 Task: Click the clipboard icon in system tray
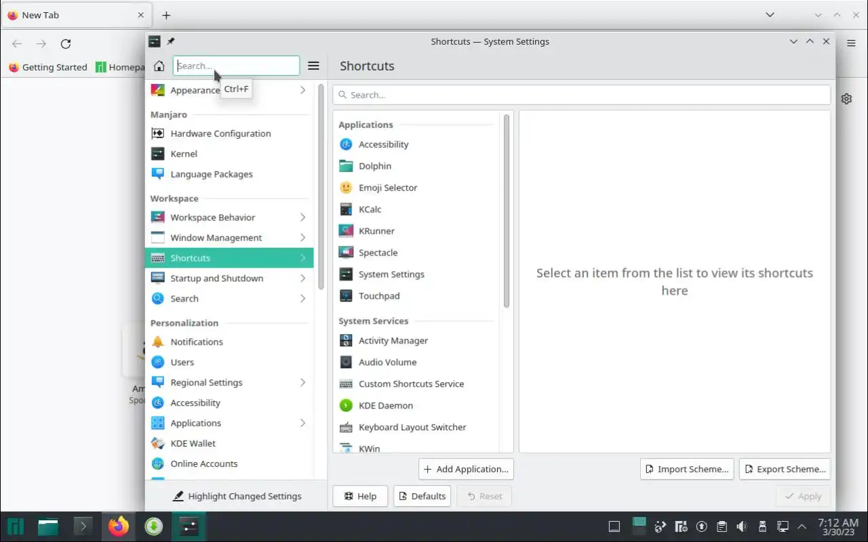(722, 526)
